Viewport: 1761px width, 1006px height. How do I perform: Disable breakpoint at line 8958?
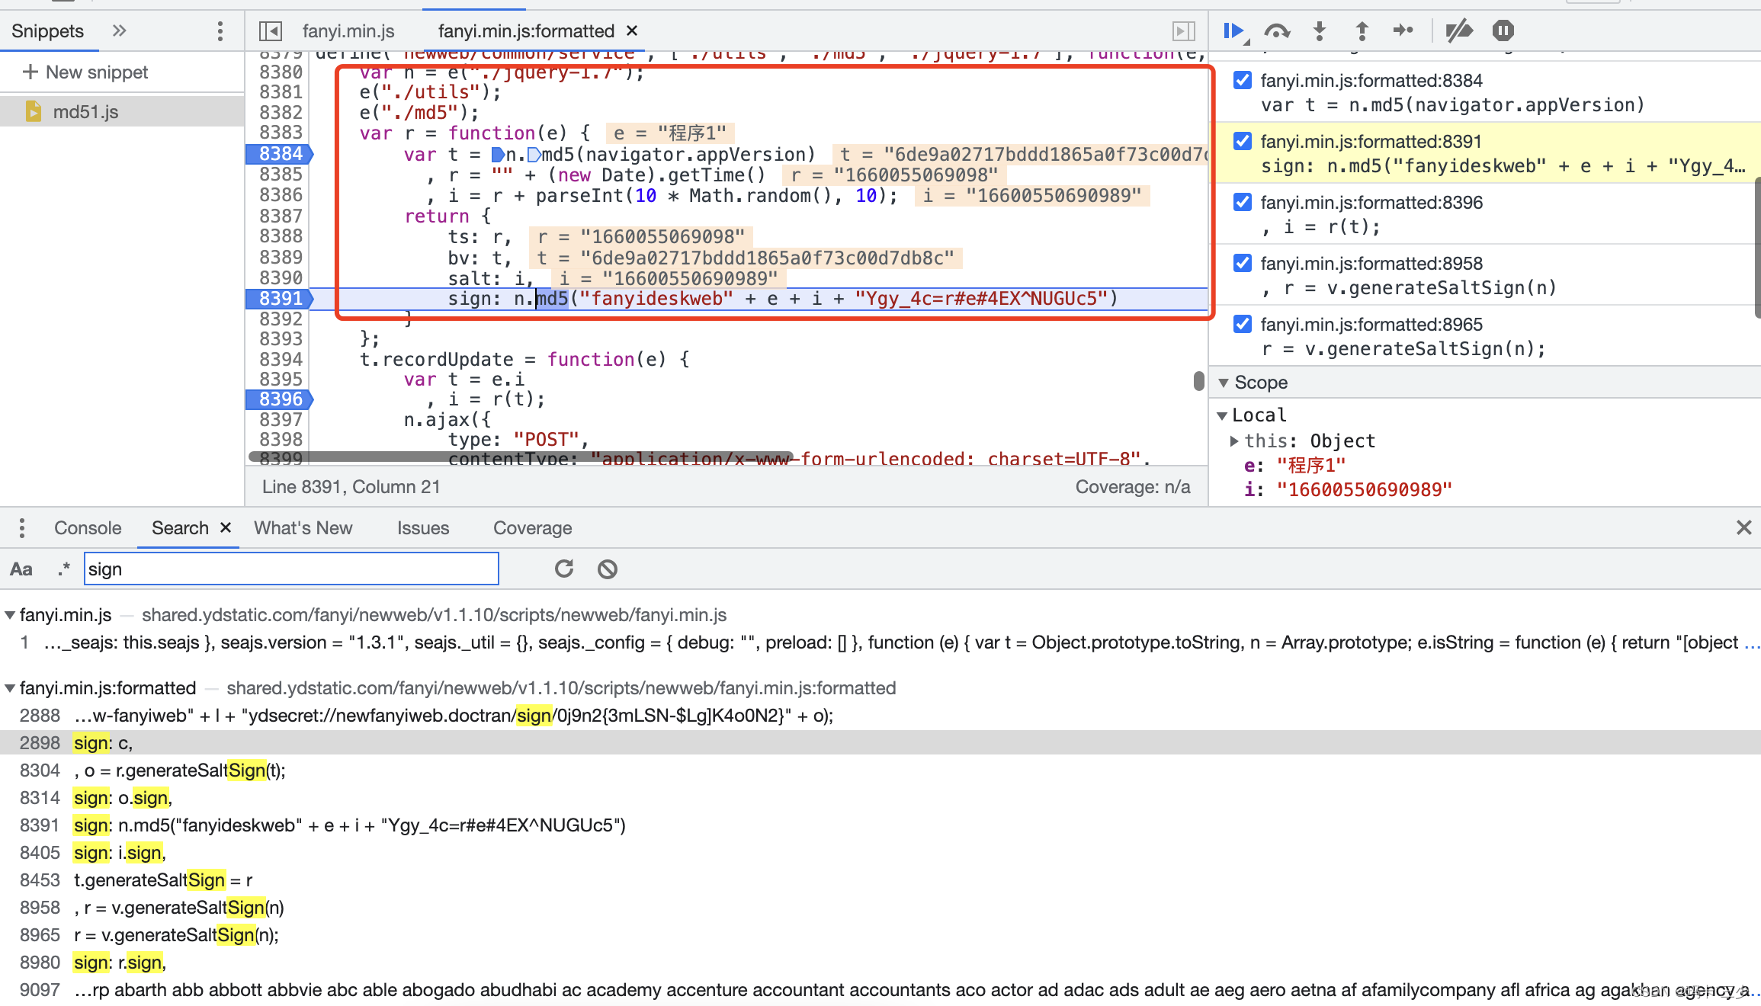1243,263
